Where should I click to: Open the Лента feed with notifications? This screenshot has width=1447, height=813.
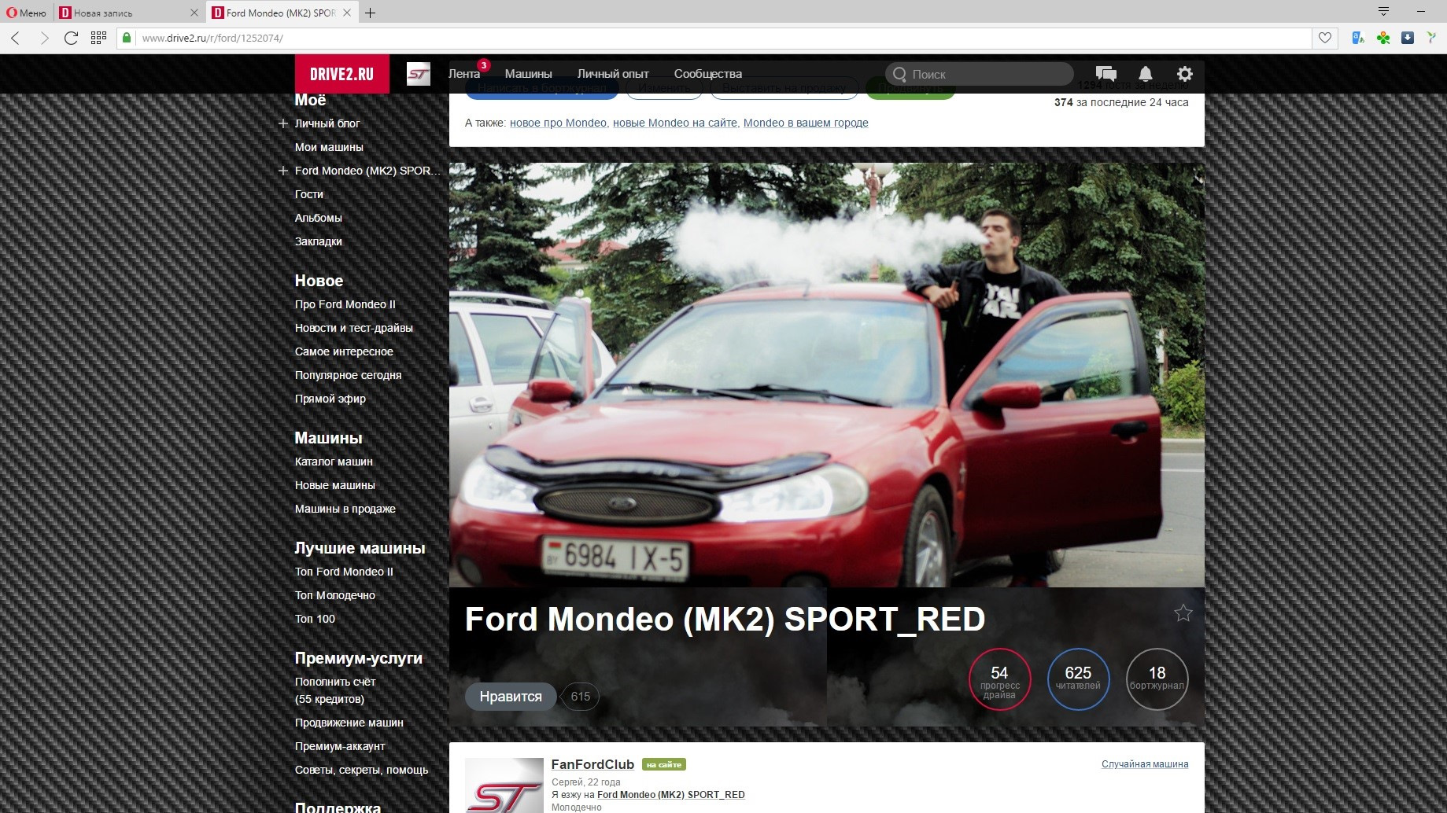point(464,74)
